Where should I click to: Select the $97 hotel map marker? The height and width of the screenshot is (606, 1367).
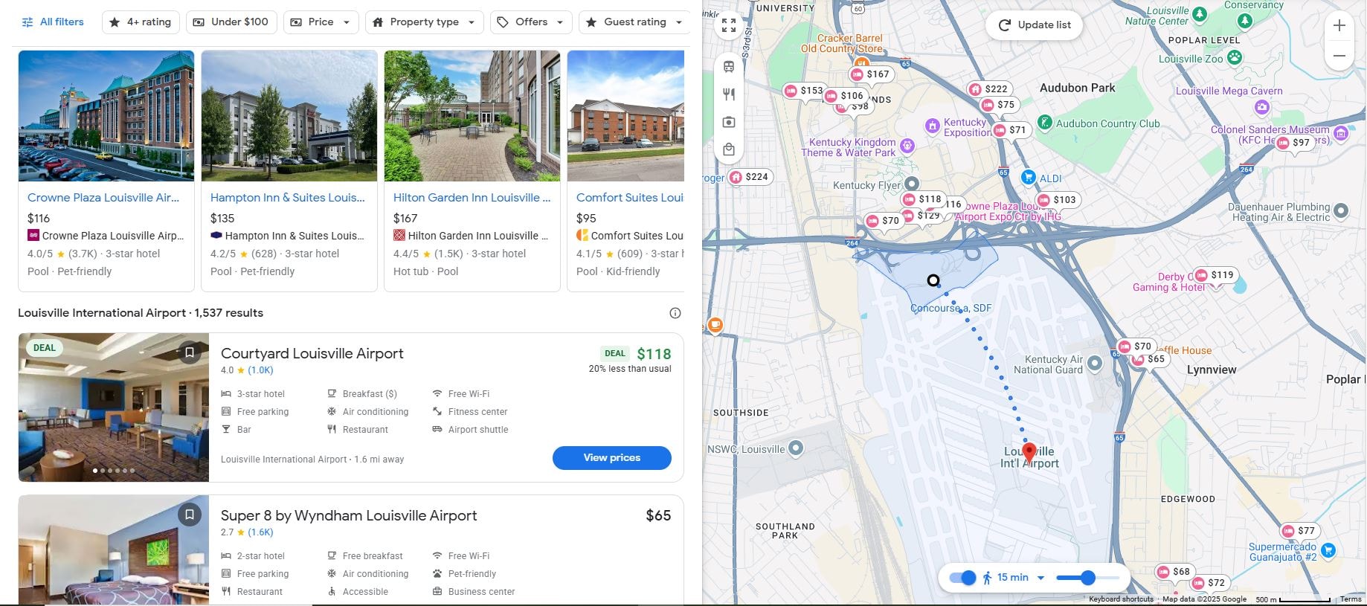click(1294, 143)
